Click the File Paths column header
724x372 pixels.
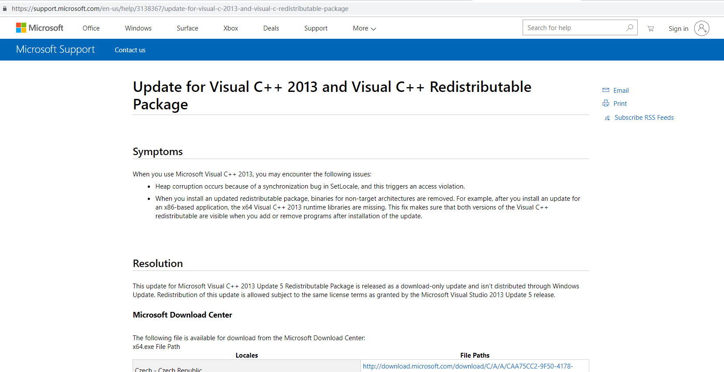475,355
